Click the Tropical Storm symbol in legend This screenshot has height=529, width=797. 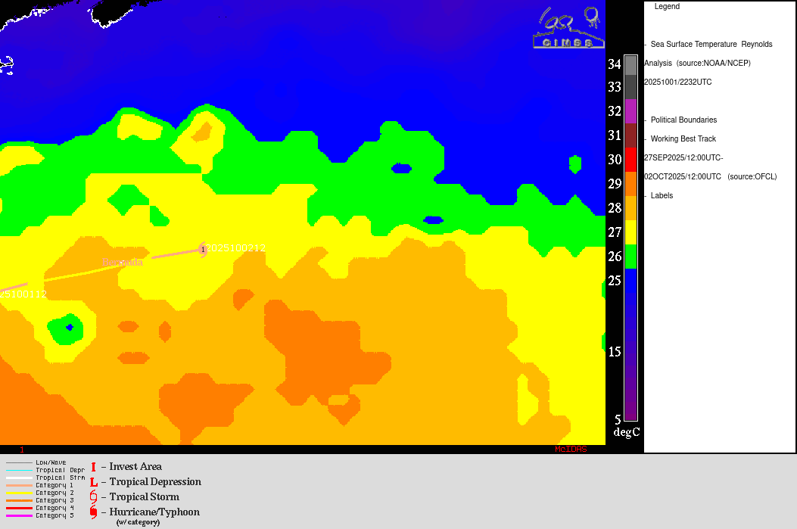click(x=93, y=497)
